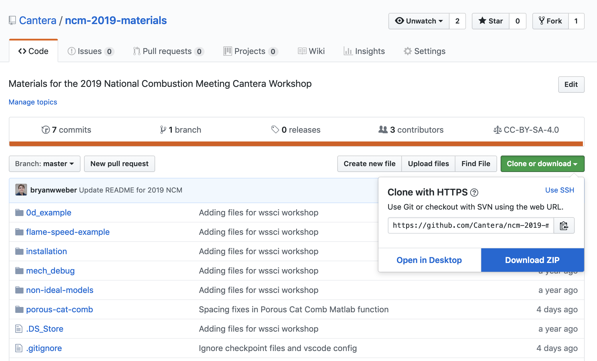This screenshot has width=597, height=361.
Task: Open the CC-BY-SA-4.0 license
Action: pos(526,130)
